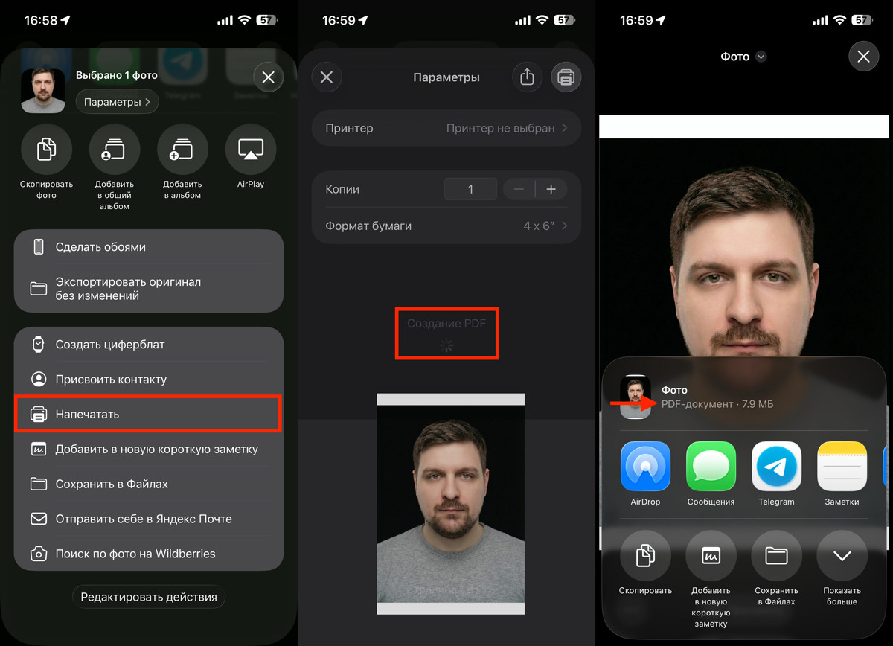
Task: Select the Напечатать menu entry
Action: click(148, 414)
